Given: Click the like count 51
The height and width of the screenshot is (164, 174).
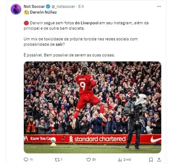Looking at the screenshot, I should [x=94, y=160].
